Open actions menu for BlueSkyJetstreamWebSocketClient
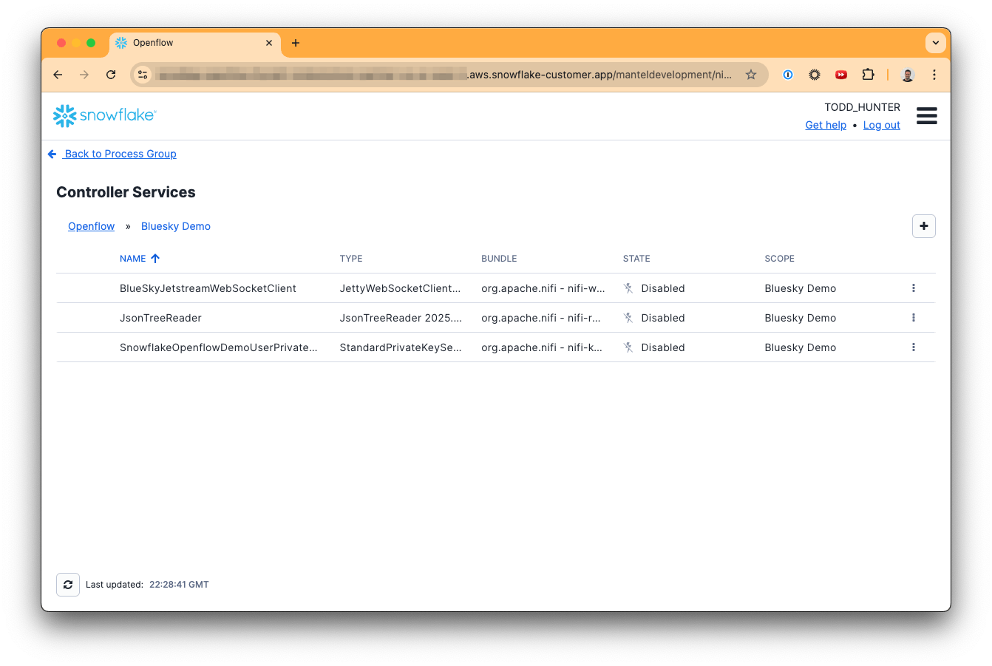 pos(914,288)
